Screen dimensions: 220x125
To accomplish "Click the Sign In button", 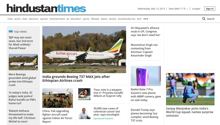I will [209, 9].
